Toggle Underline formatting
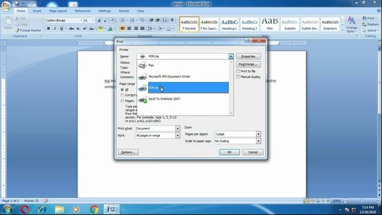Viewport: 382px width, 215px height. (61, 29)
